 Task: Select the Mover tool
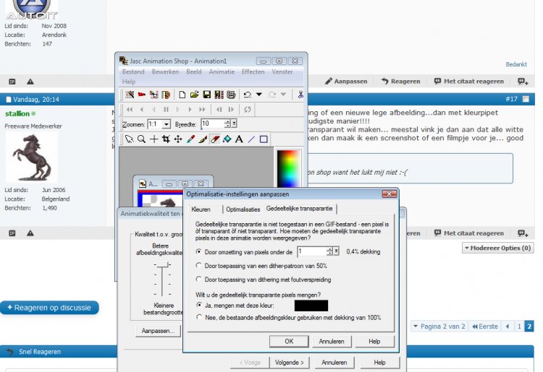pyautogui.click(x=178, y=139)
